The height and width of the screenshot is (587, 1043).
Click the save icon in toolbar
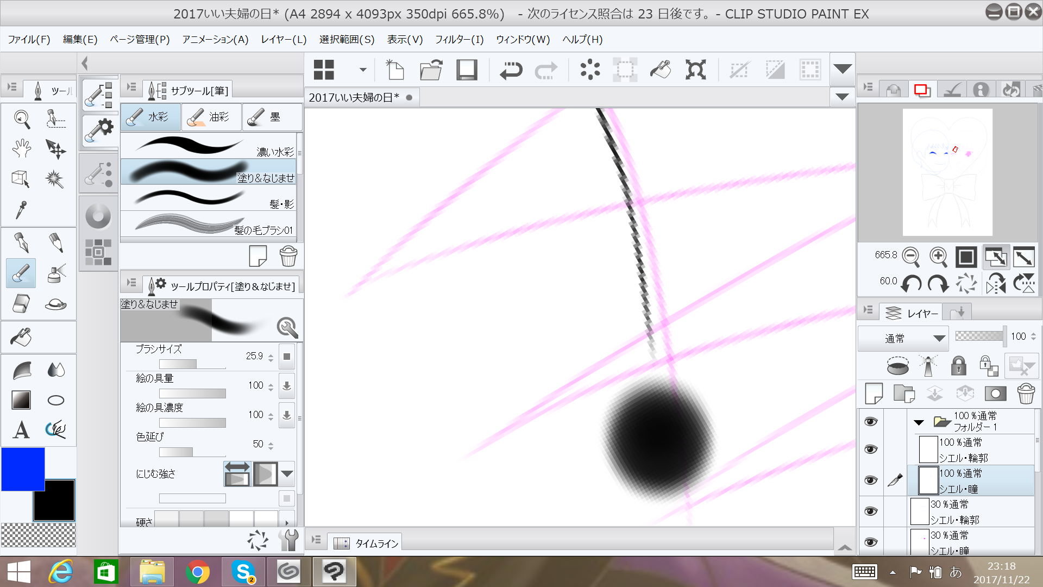click(467, 70)
